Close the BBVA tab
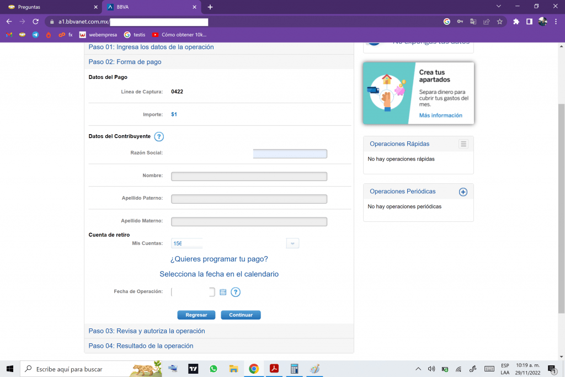 coord(194,7)
